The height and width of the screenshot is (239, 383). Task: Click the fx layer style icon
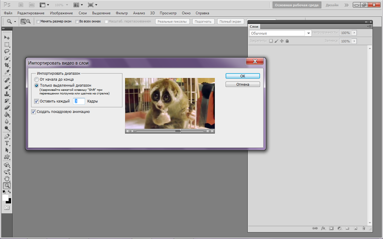pos(323,228)
